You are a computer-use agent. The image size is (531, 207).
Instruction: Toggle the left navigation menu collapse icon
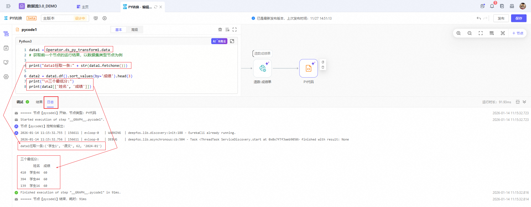pos(8,6)
